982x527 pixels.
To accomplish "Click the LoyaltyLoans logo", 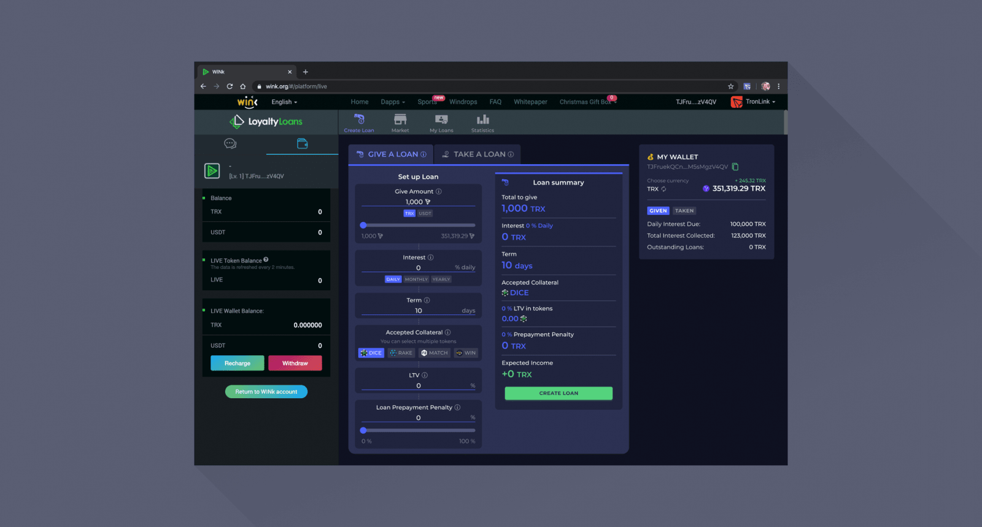I will pos(266,121).
